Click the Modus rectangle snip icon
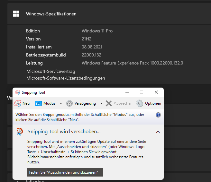Screen dimensions: 211x182 tap(38, 103)
